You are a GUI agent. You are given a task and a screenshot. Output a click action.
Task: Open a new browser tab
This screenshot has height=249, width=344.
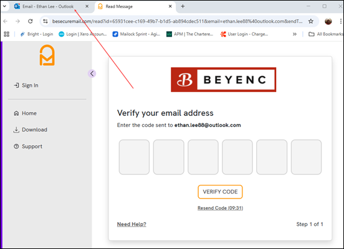coord(183,6)
